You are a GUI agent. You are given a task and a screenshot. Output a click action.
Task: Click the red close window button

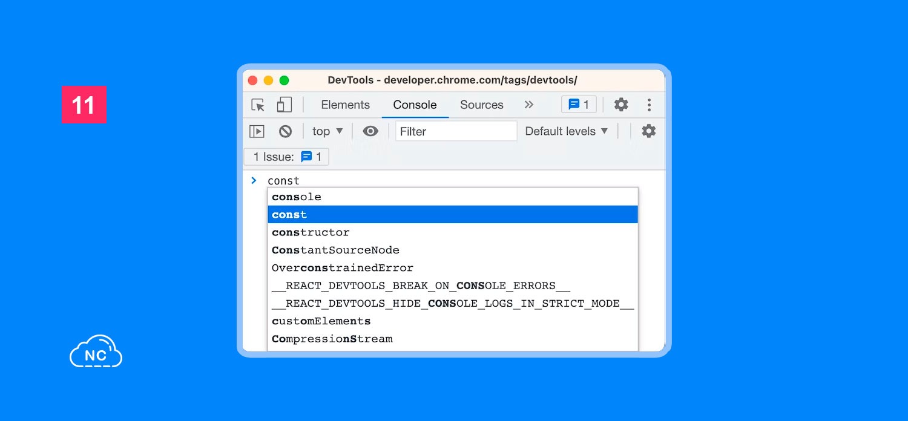pos(253,80)
